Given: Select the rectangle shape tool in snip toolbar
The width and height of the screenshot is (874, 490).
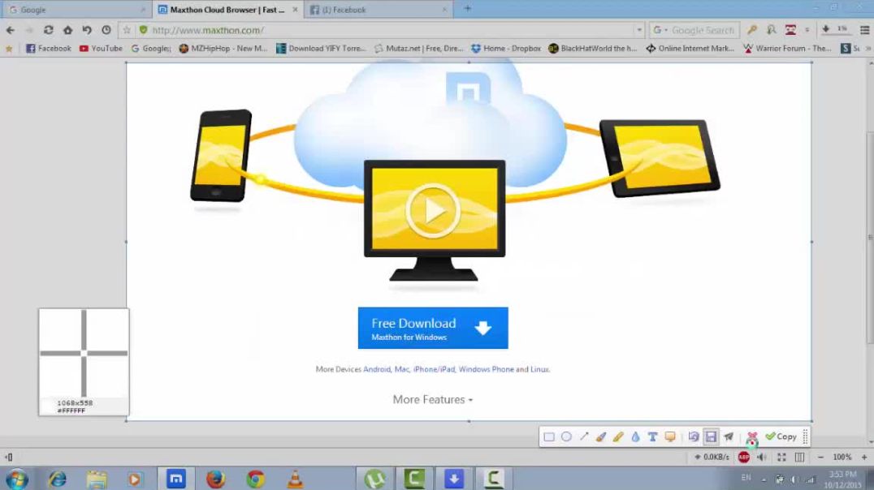Looking at the screenshot, I should point(549,437).
